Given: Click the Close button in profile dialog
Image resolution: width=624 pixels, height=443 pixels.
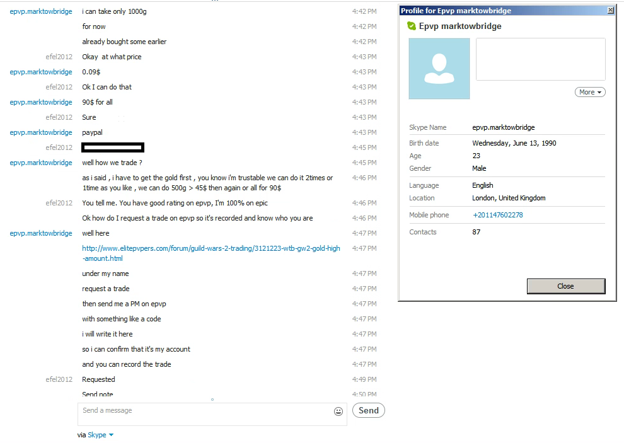Looking at the screenshot, I should (x=566, y=286).
